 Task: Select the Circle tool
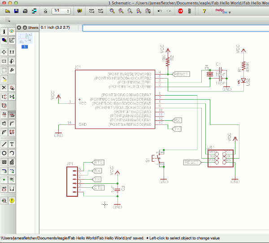point(4,153)
